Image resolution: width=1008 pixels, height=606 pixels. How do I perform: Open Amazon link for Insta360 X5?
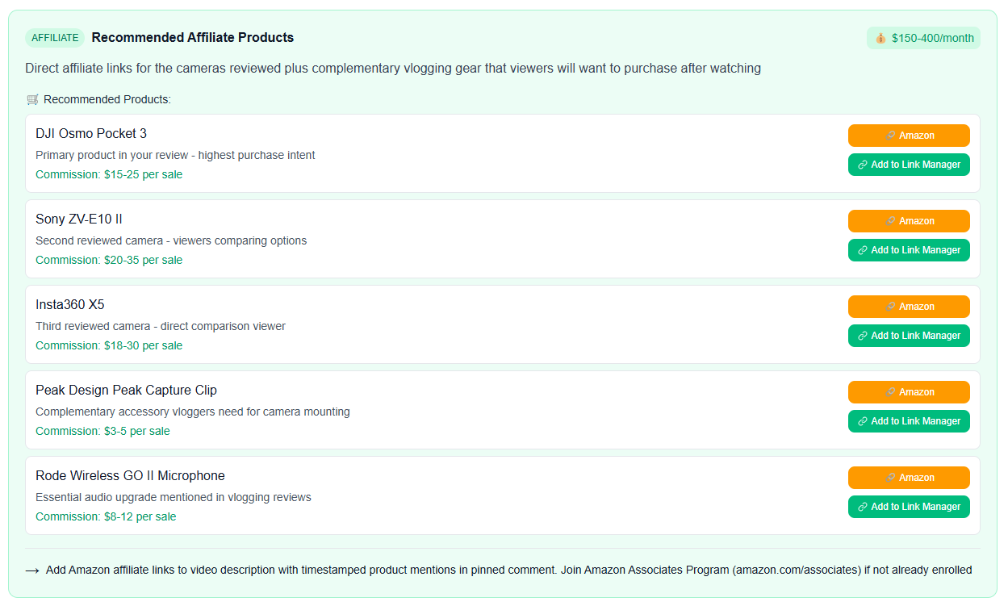[x=908, y=307]
